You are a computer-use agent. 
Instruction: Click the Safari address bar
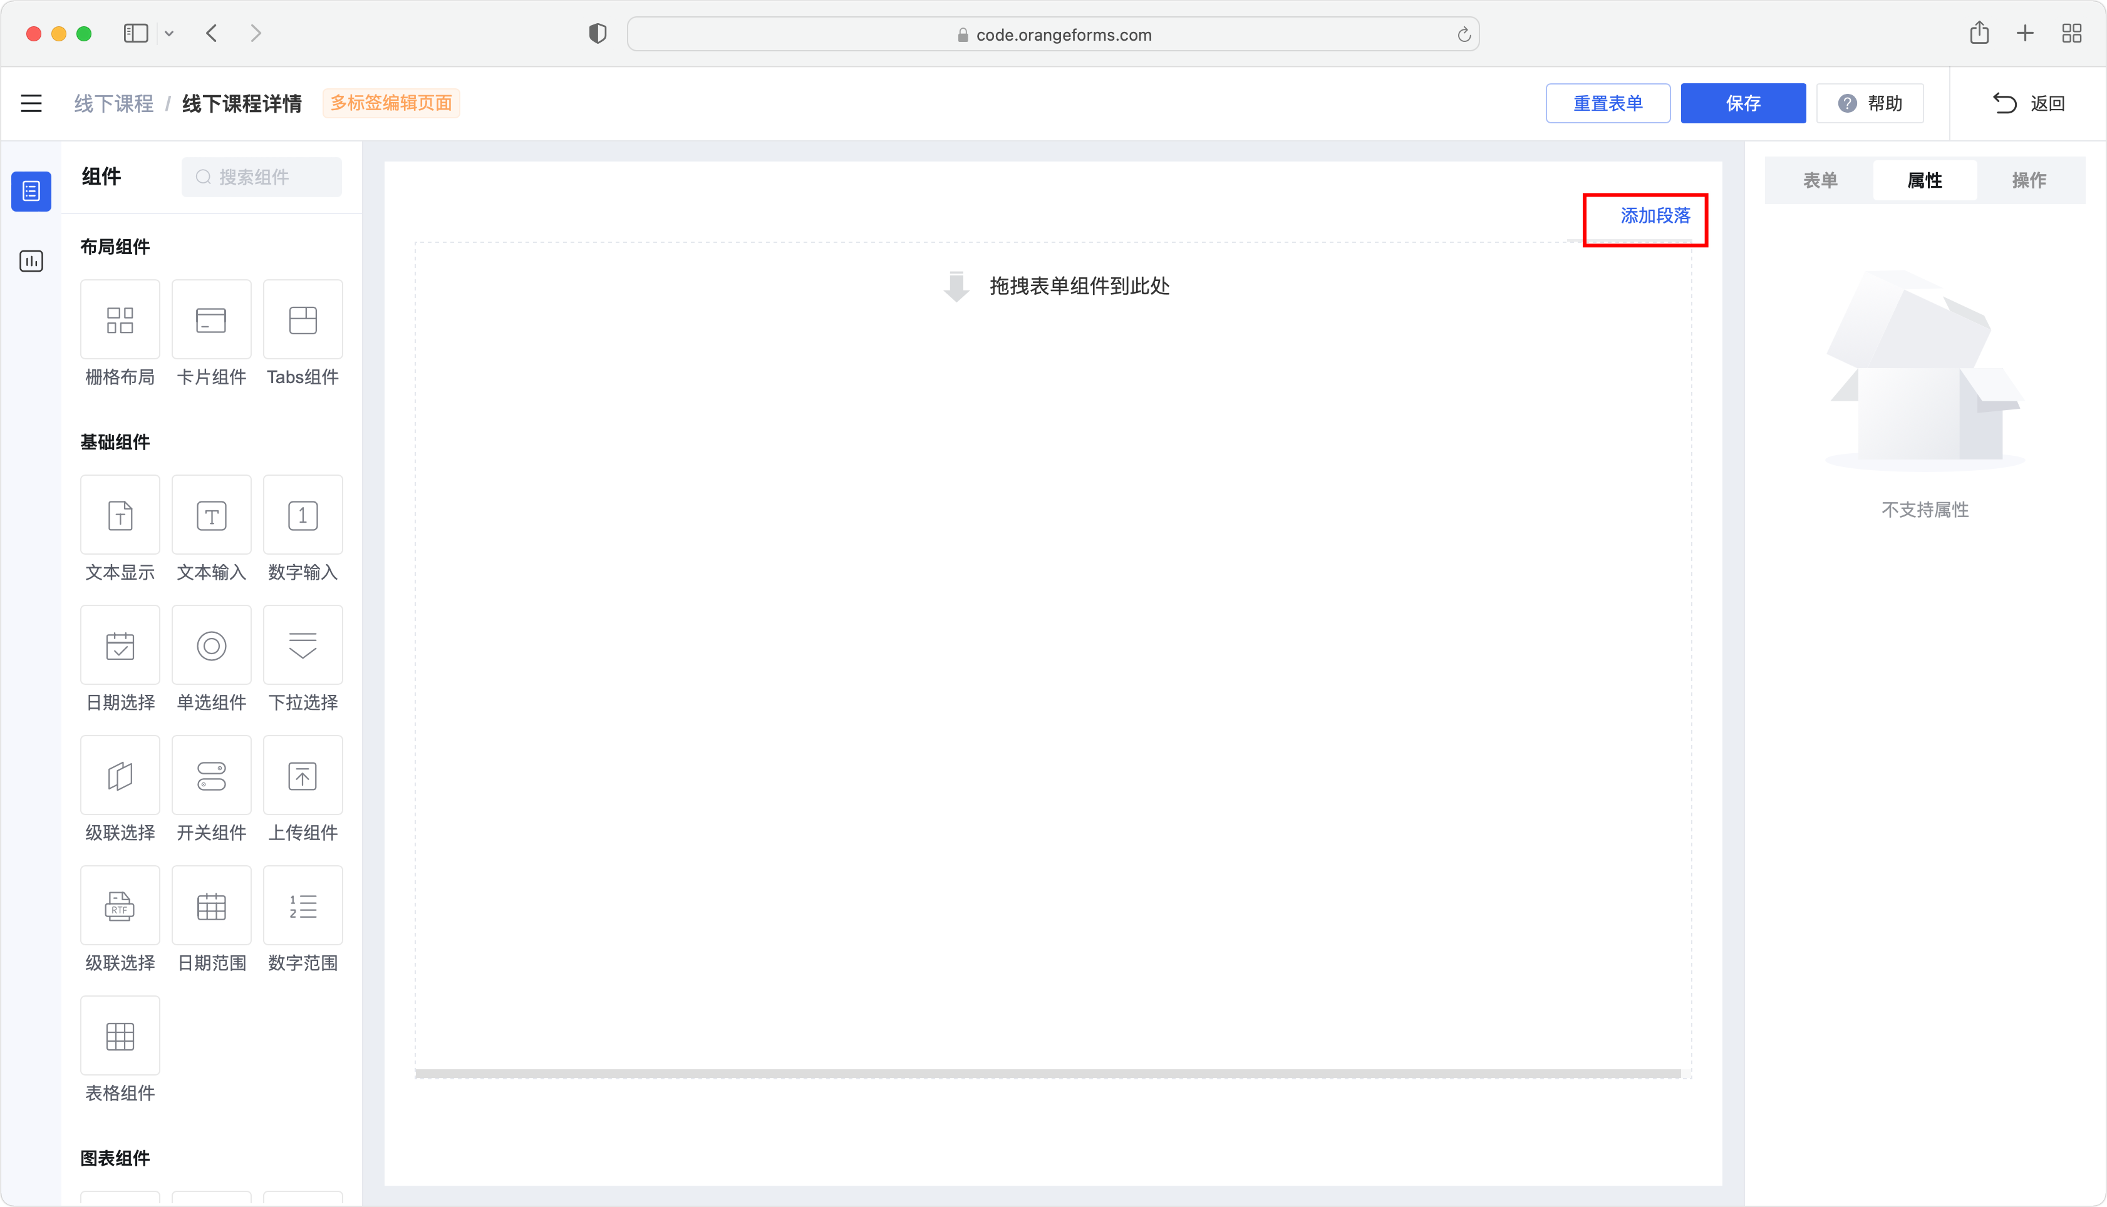[x=1053, y=34]
